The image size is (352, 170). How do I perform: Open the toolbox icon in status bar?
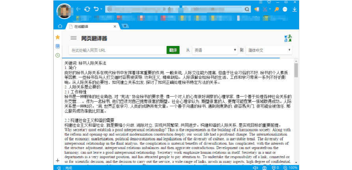[264, 168]
